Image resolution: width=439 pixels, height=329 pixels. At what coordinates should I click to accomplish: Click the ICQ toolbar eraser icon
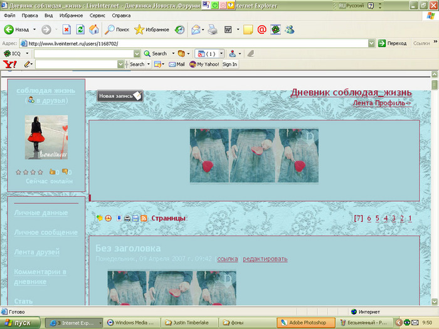(x=251, y=53)
